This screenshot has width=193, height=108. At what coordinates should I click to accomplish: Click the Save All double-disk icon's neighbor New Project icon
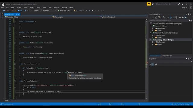coord(12,10)
